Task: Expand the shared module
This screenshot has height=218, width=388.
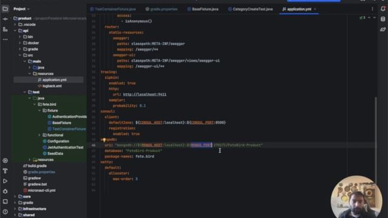Action: pyautogui.click(x=15, y=215)
